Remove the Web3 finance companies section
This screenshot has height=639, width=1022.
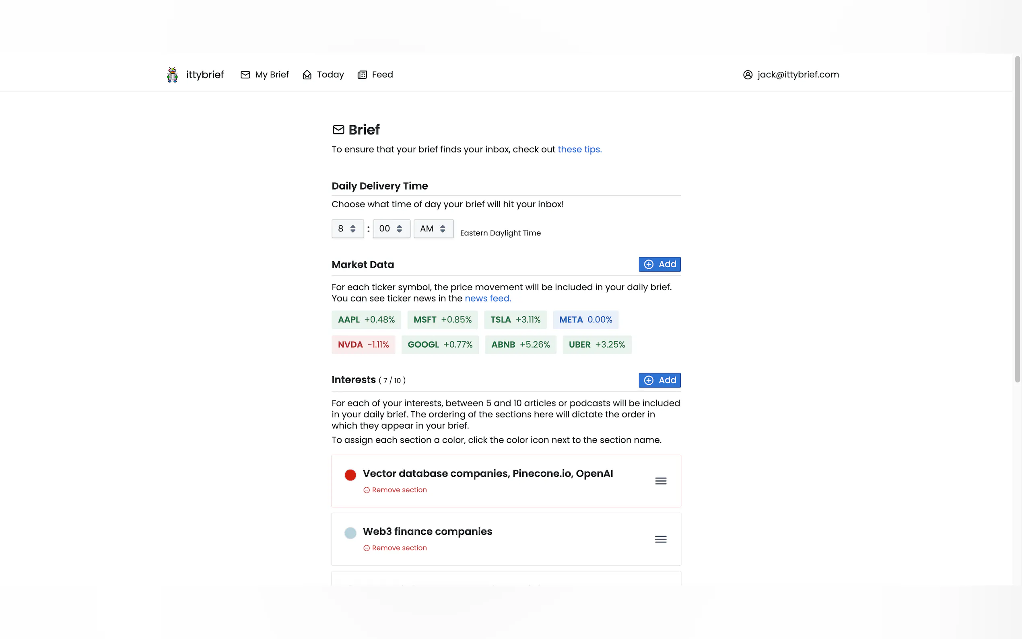[x=395, y=548]
